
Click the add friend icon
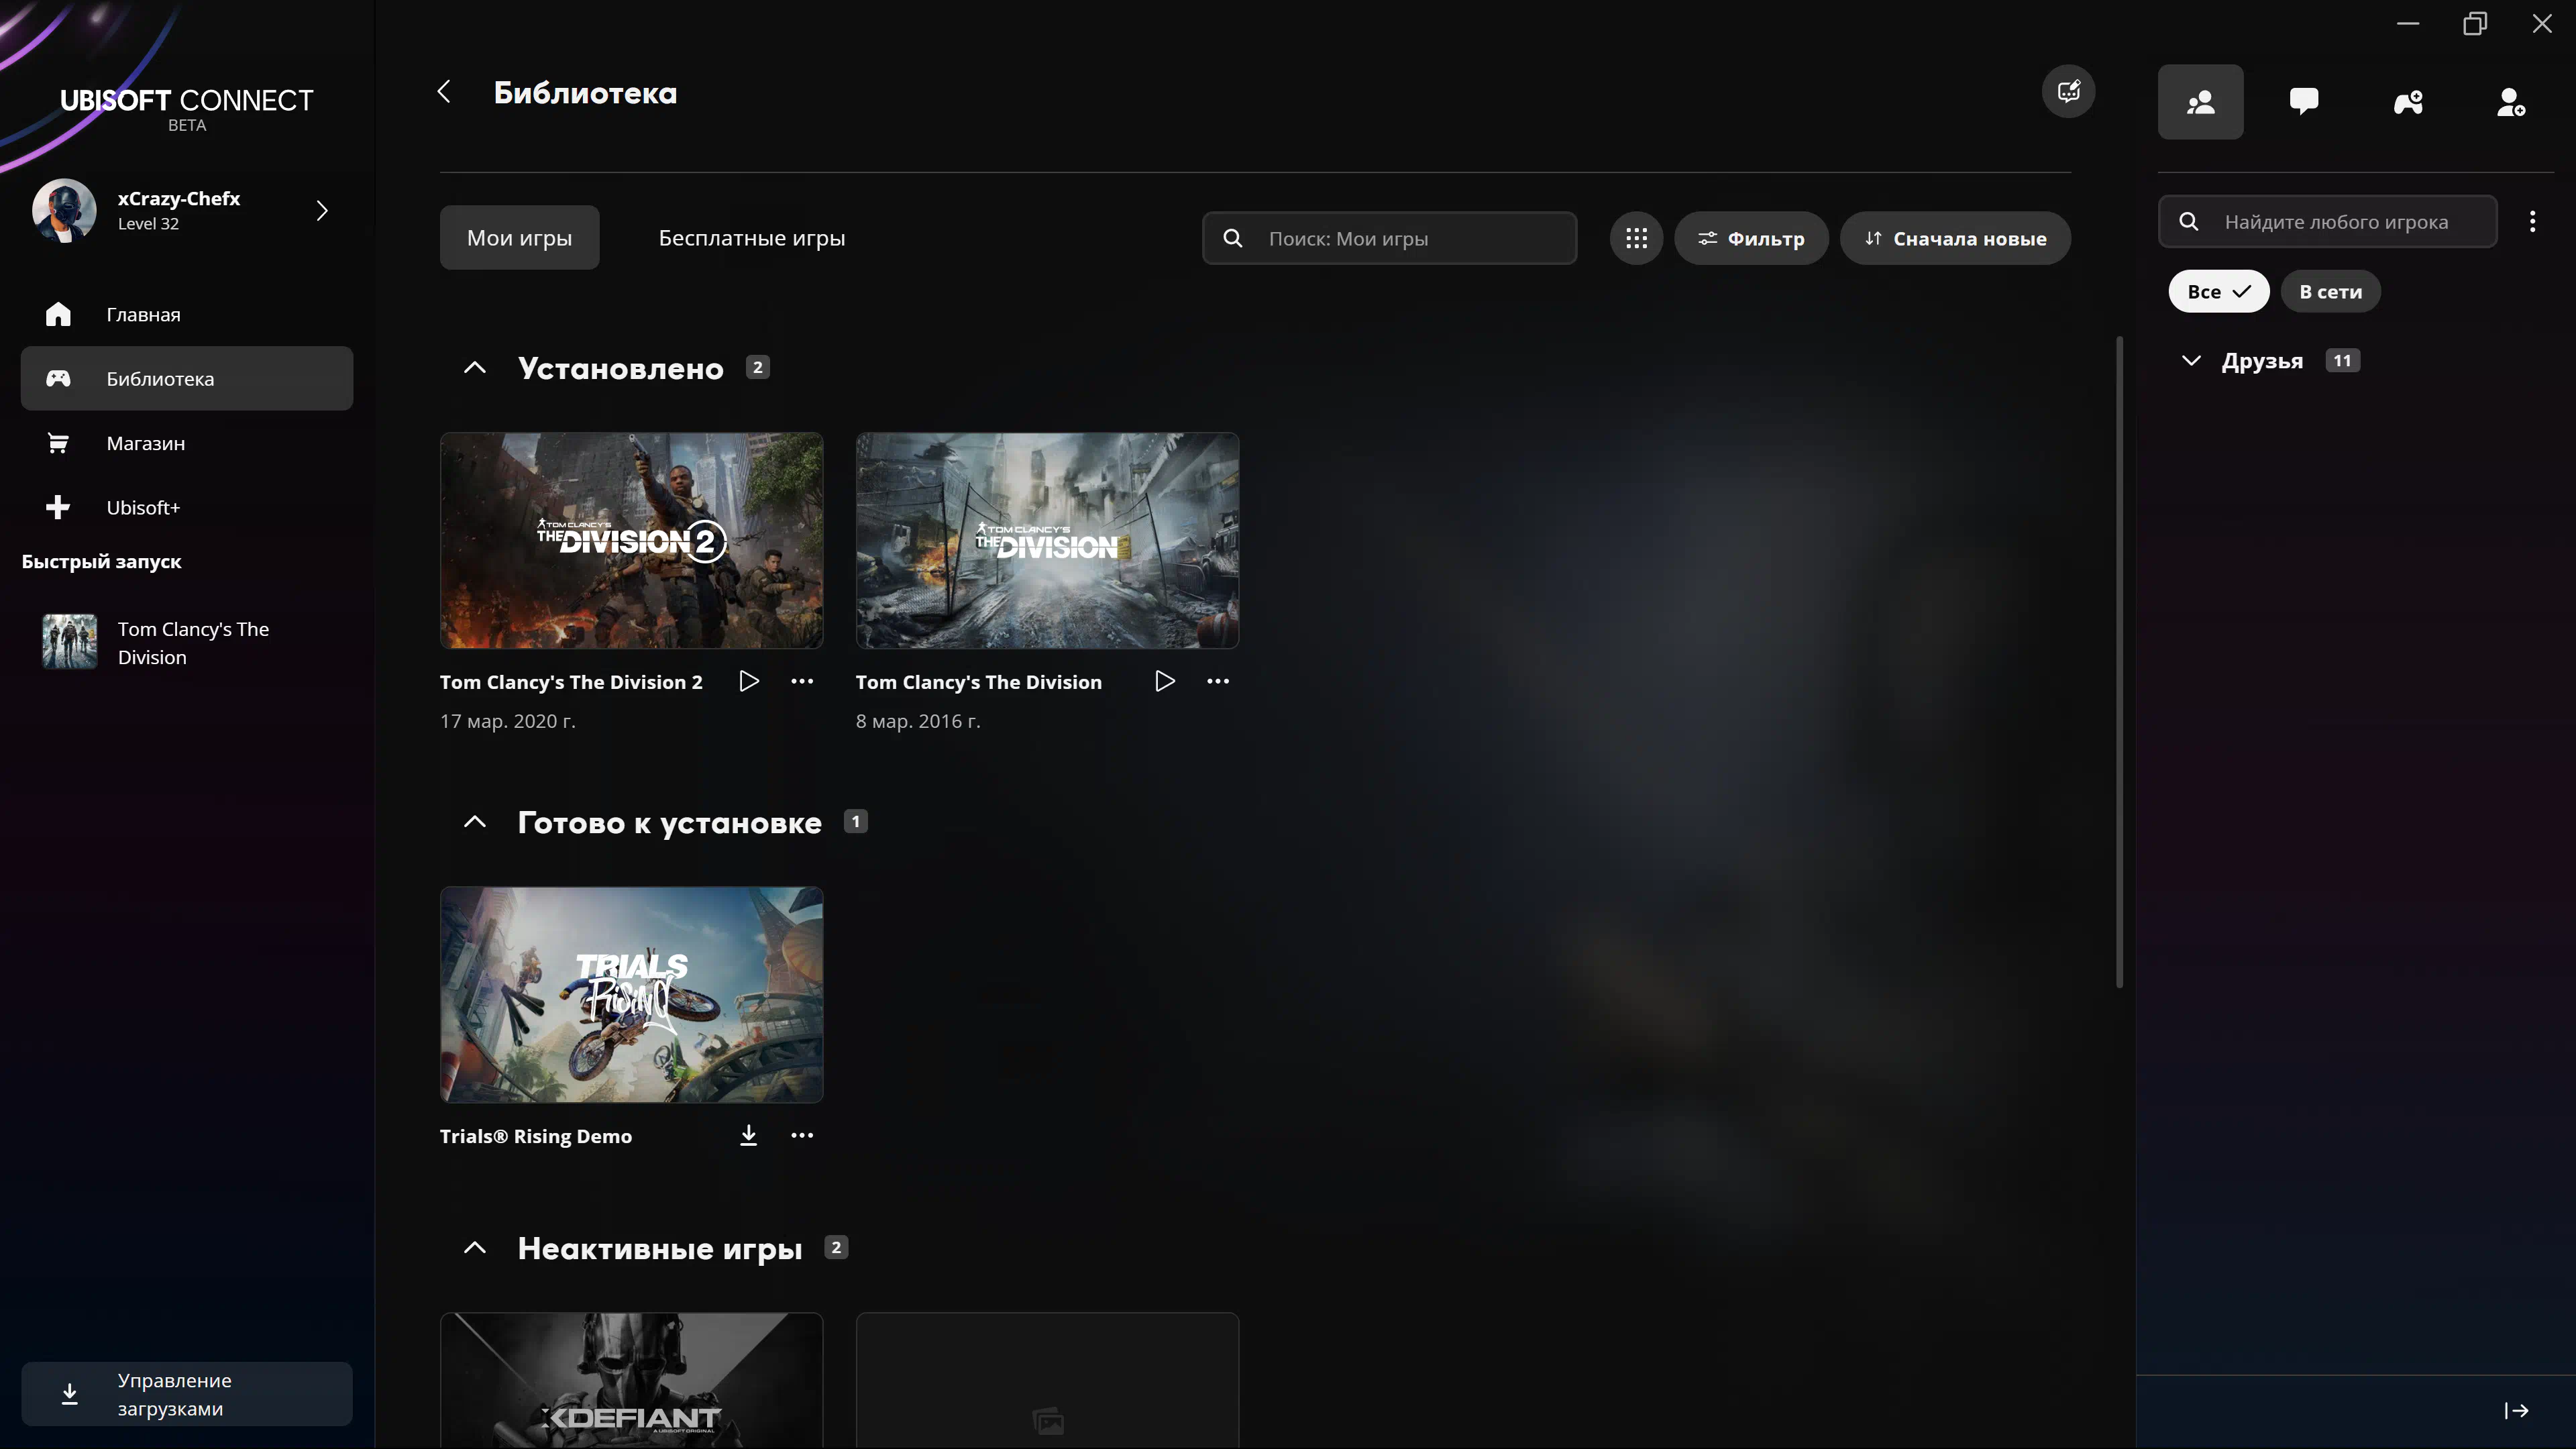coord(2511,101)
